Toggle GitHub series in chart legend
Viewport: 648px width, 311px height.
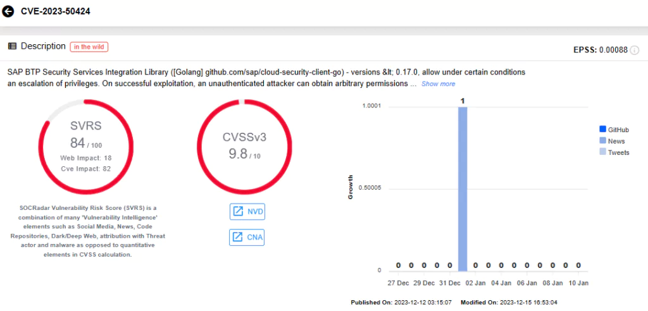coord(614,130)
